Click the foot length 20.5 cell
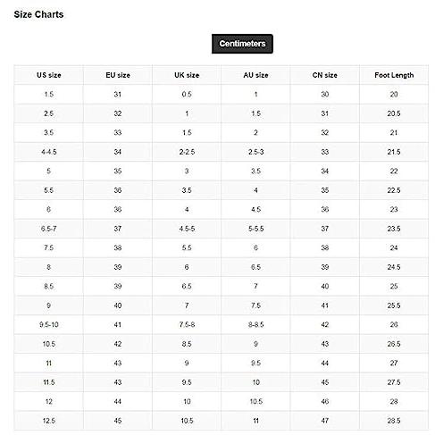Viewport: 435px width, 435px height. coord(394,113)
